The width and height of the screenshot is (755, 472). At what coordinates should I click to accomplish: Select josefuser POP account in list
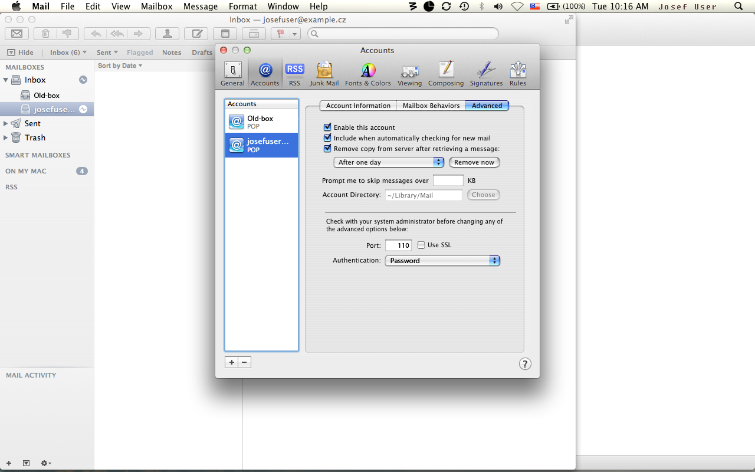(261, 145)
